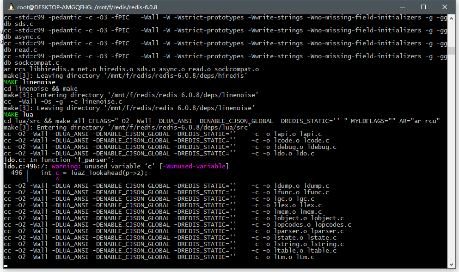This screenshot has height=272, width=459.
Task: Click the 'db read.c' line
Action: coord(20,49)
